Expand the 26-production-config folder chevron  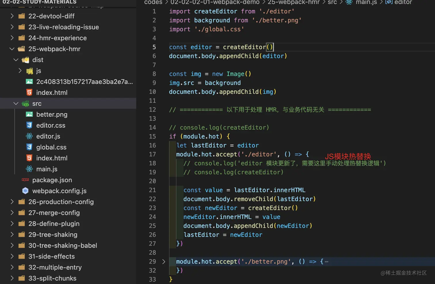coord(12,202)
